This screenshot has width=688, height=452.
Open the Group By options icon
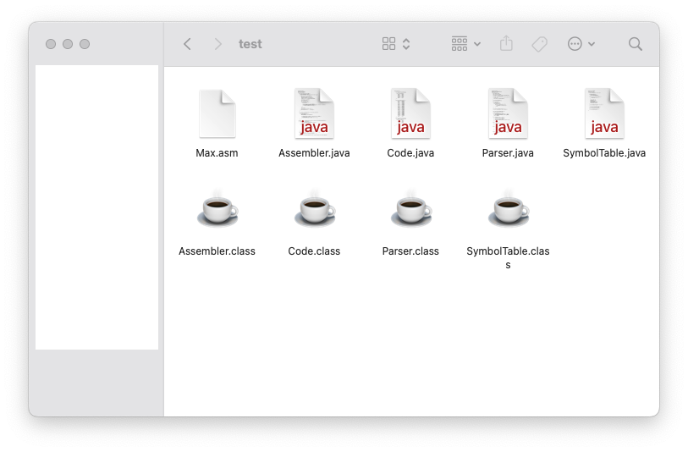(460, 44)
